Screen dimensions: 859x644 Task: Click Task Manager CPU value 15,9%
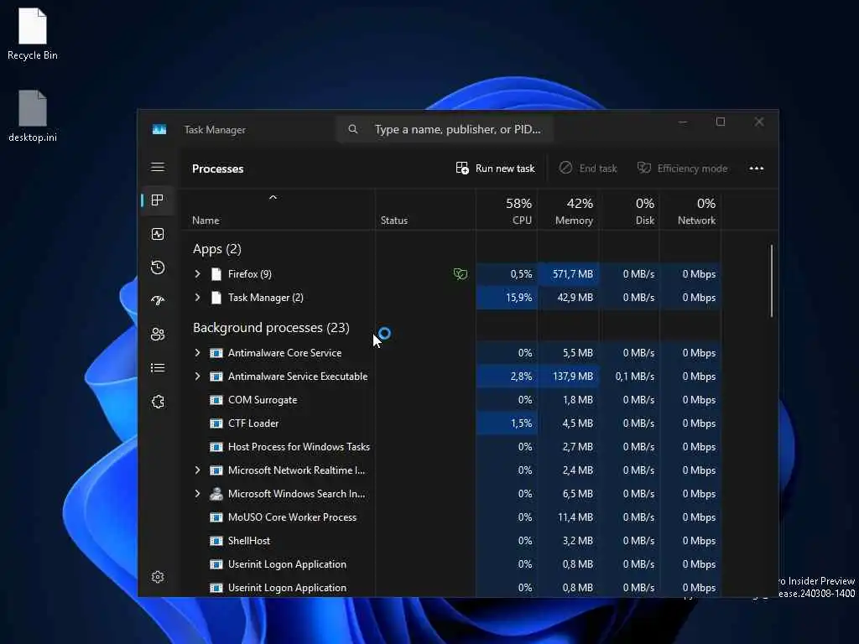(x=518, y=298)
